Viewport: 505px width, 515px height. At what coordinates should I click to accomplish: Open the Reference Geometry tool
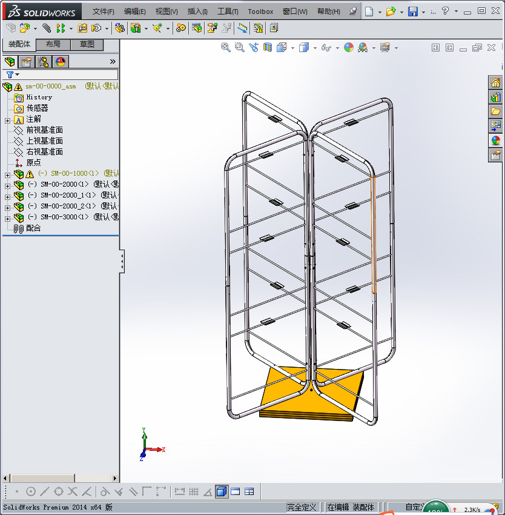157,28
